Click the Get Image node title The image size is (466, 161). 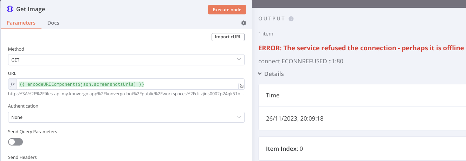click(x=31, y=9)
